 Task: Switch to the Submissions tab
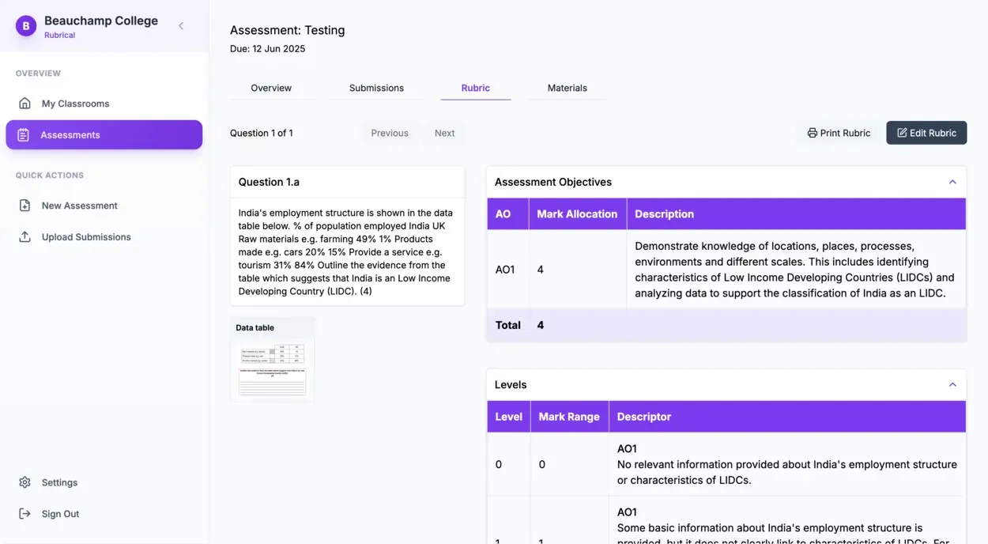pos(376,88)
